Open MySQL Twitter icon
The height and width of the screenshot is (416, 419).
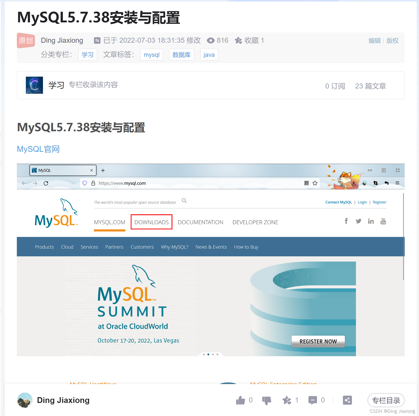point(358,221)
